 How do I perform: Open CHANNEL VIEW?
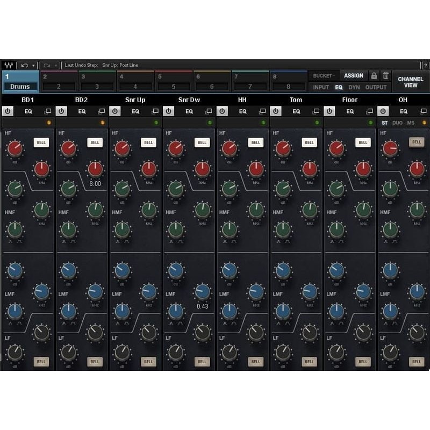[x=411, y=81]
